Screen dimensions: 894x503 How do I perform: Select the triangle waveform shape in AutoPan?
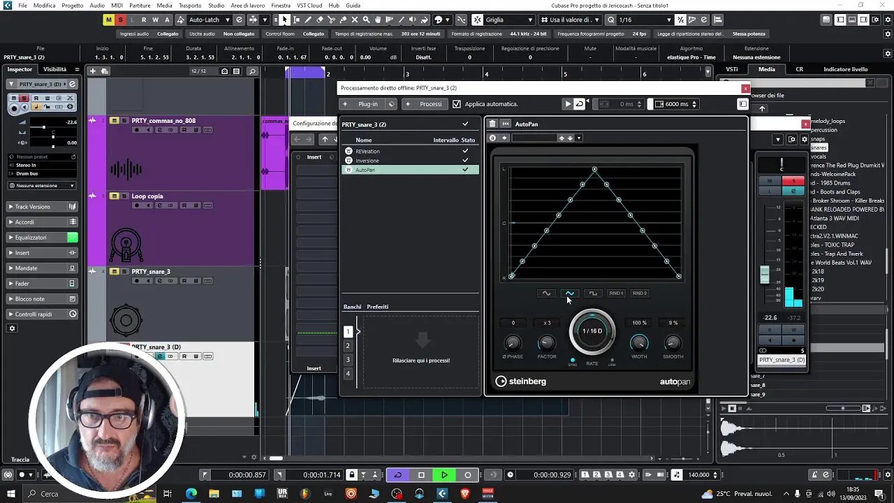[x=570, y=293]
